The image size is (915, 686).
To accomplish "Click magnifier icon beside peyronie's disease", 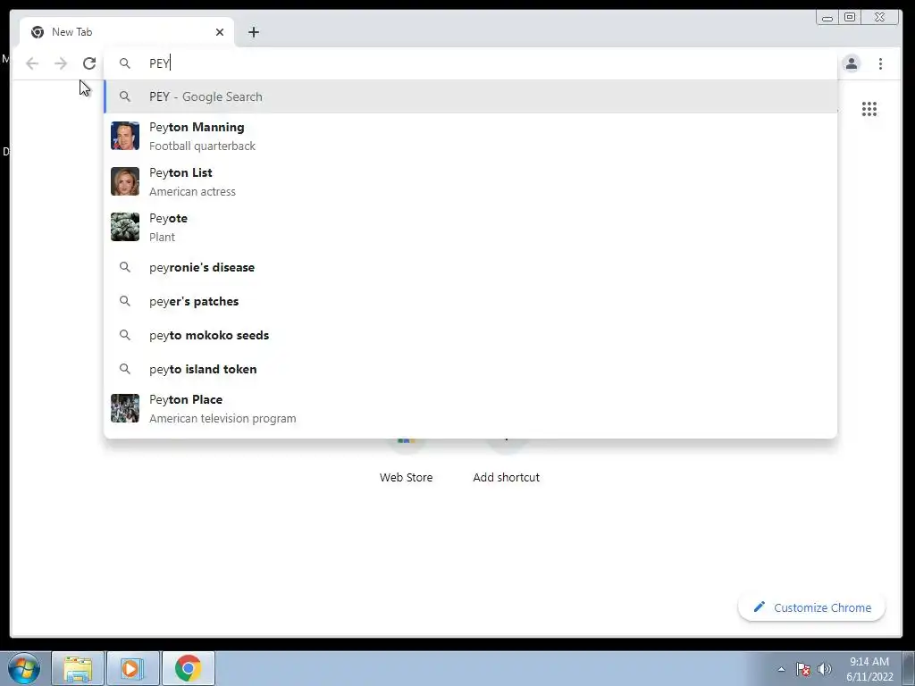I will [125, 267].
